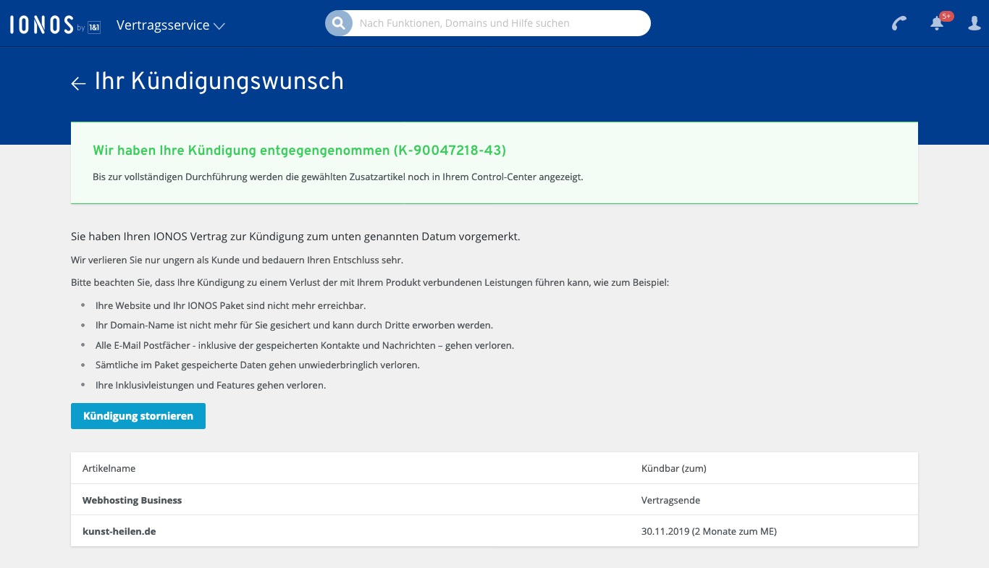Click the sentence 'Sie haben Ihren IONOS Vertrag zur Kündigung...'
This screenshot has width=989, height=568.
(295, 237)
